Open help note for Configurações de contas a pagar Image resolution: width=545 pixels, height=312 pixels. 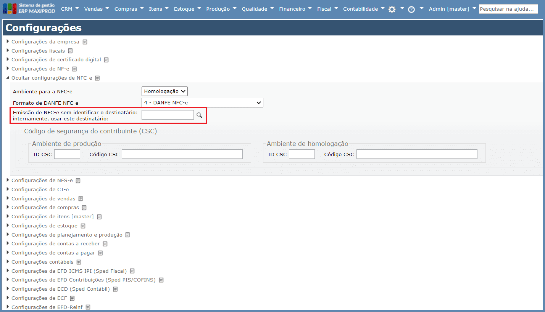tap(101, 253)
